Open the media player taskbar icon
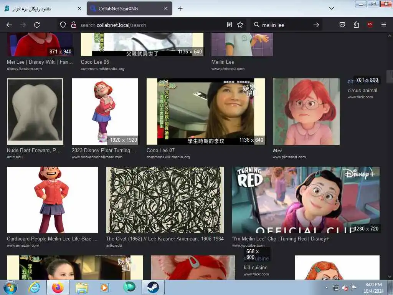The width and height of the screenshot is (393, 295). tap(104, 287)
